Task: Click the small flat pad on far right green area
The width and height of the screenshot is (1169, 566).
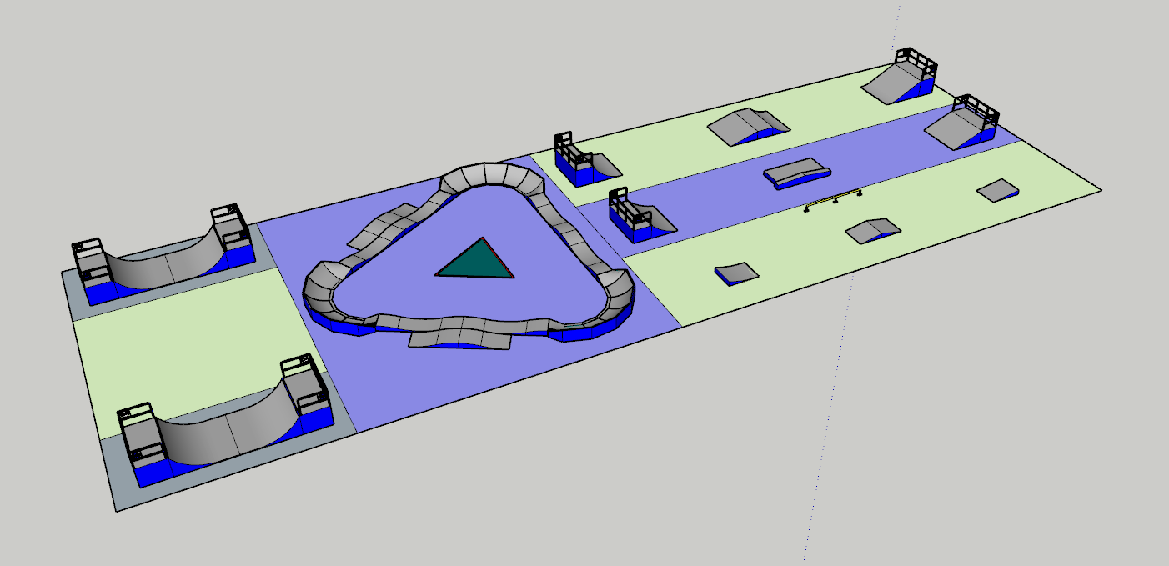Action: (998, 190)
